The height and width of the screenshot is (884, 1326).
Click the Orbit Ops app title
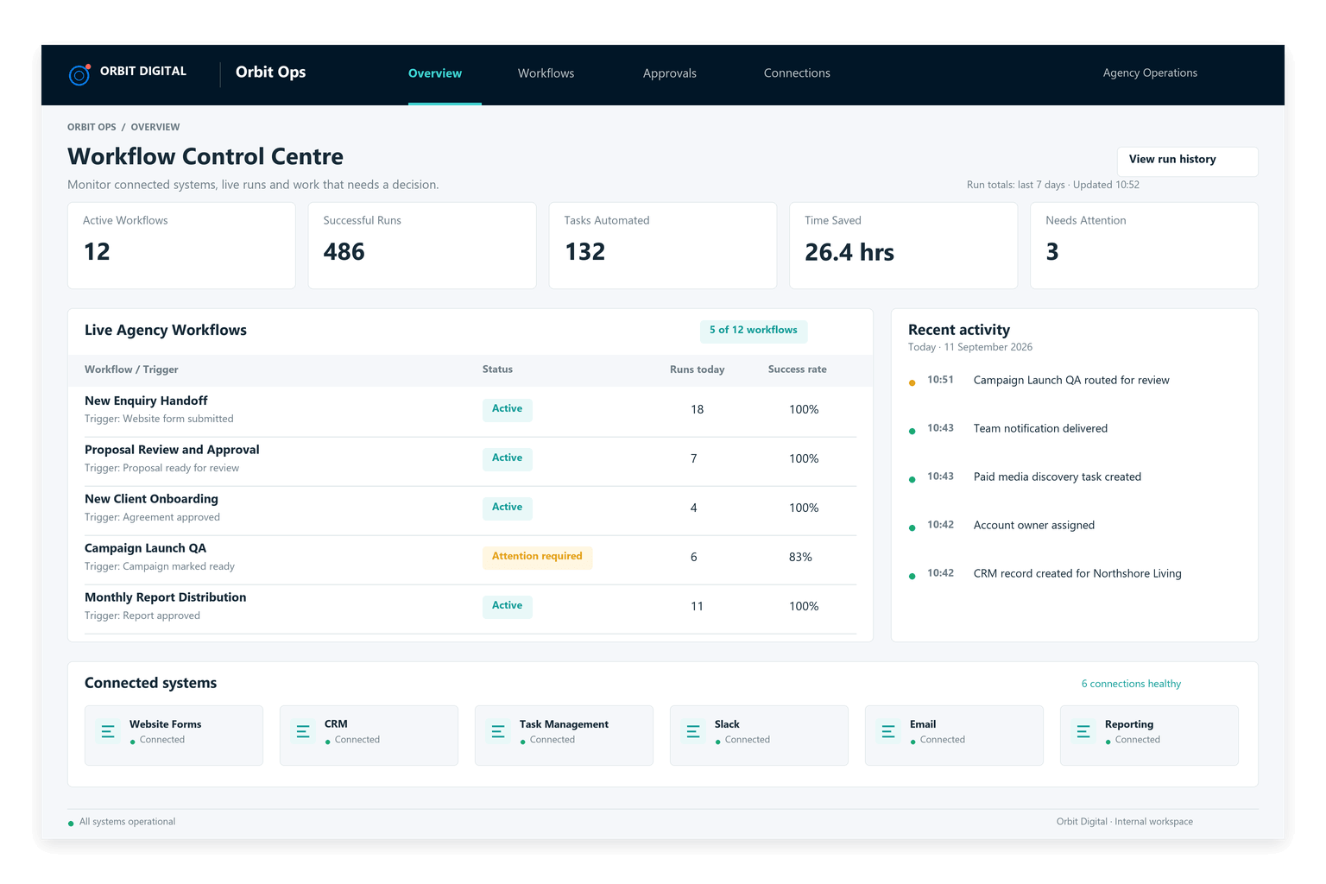[271, 73]
